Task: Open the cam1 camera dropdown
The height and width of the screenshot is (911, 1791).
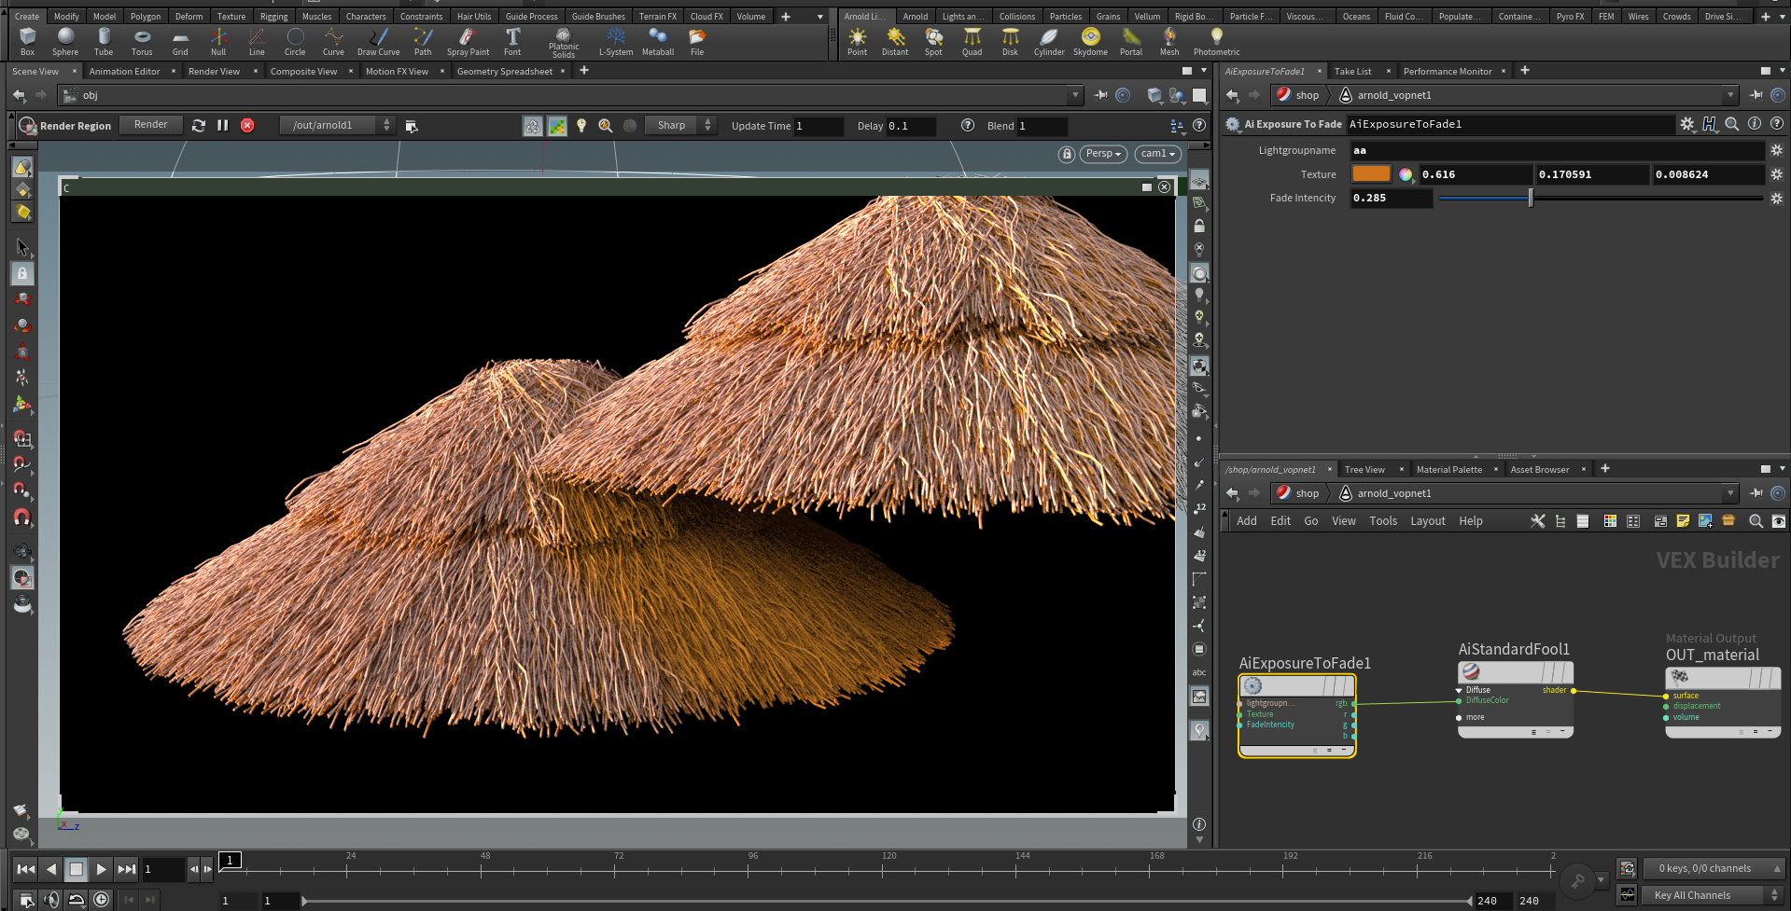Action: [1157, 154]
